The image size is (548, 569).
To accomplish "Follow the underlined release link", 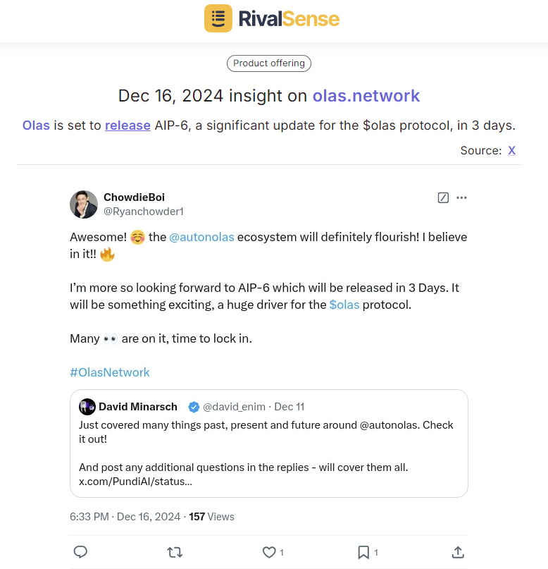I will coord(127,126).
